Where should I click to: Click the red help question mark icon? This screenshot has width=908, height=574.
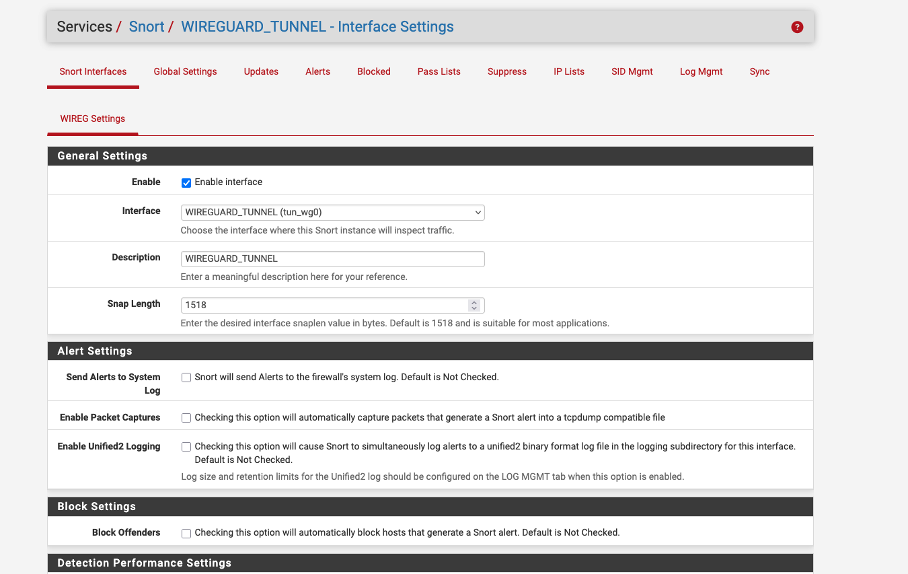tap(797, 27)
